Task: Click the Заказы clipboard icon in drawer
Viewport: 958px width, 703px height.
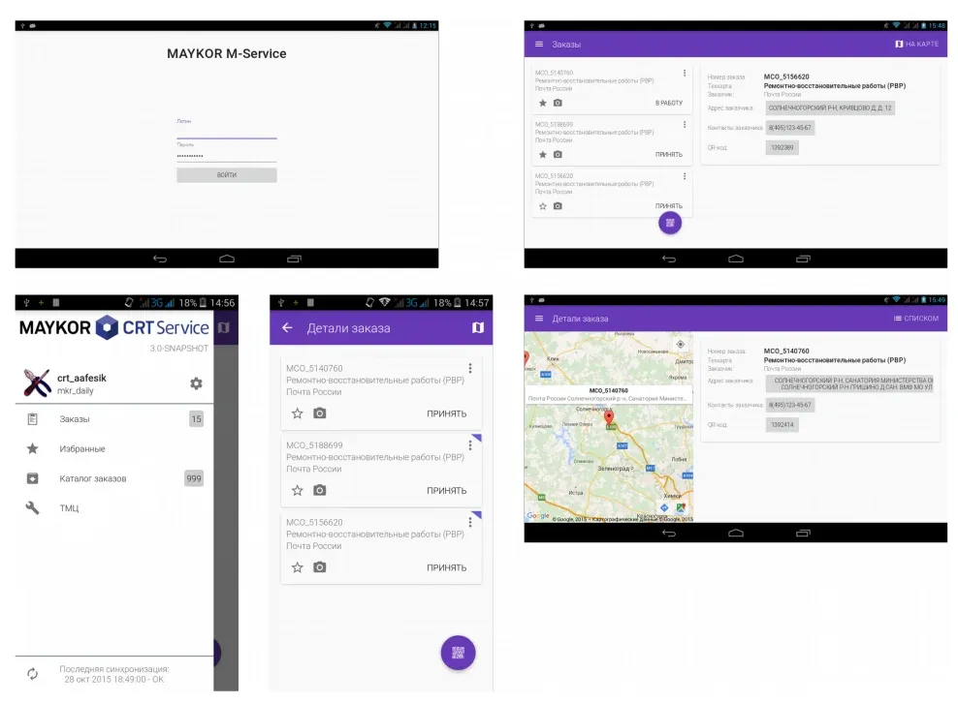Action: click(x=32, y=419)
